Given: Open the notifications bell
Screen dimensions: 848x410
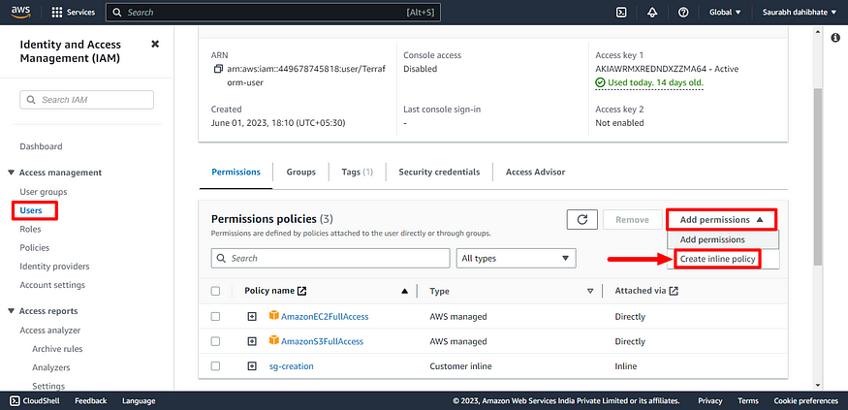Looking at the screenshot, I should pyautogui.click(x=652, y=12).
